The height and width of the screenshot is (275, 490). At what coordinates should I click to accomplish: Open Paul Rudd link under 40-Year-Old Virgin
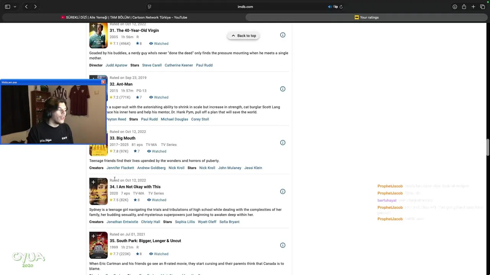(x=204, y=65)
